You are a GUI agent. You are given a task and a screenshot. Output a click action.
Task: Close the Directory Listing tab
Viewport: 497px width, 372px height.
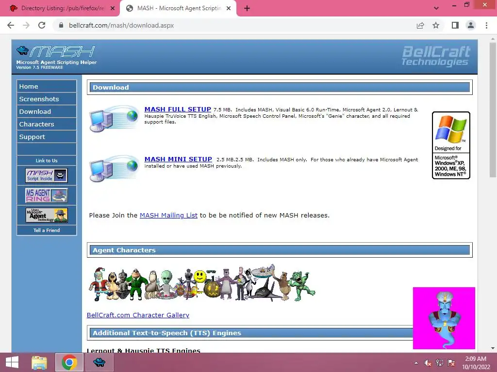113,8
